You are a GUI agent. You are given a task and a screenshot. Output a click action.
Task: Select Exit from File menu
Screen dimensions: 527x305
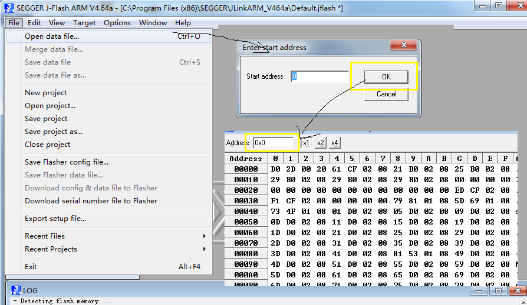point(108,267)
